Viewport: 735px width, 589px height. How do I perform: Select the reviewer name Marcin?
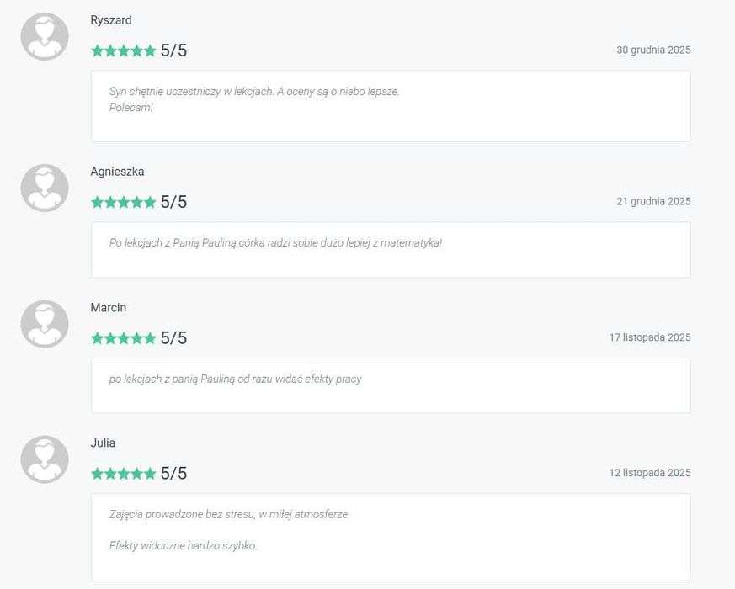[x=109, y=308]
